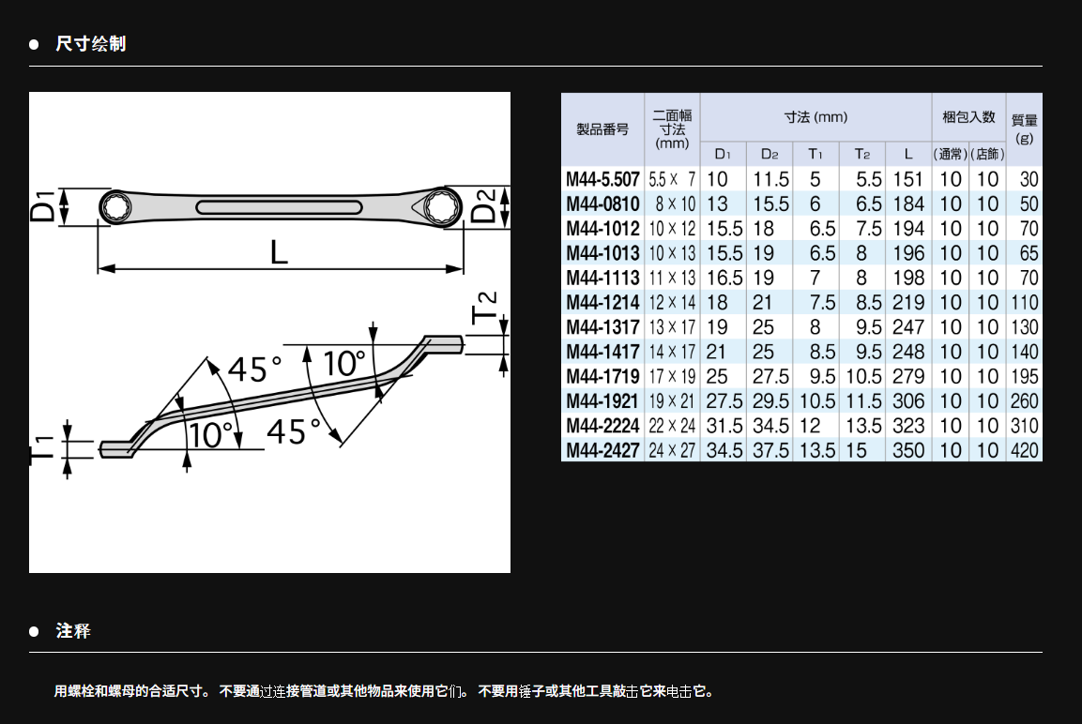
Task: Click the M44-1113 product row
Action: [x=602, y=278]
